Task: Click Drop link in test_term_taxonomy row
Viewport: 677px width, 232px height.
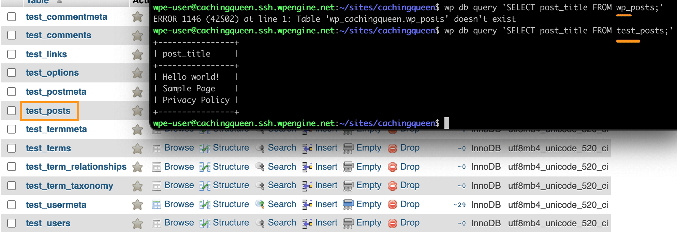Action: (410, 185)
